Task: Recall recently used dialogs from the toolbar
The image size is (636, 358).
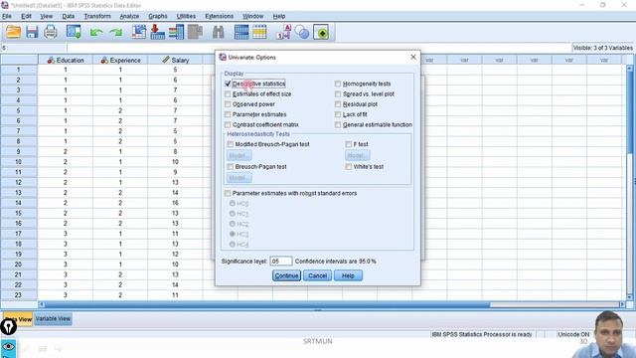Action: click(x=74, y=32)
